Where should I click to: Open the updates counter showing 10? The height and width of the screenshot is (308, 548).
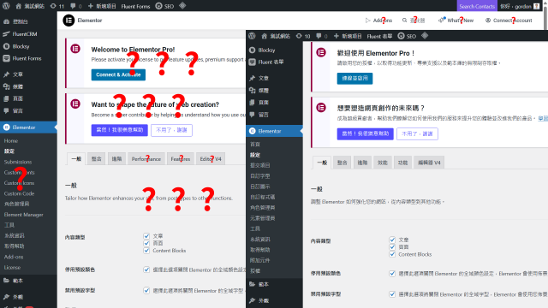pos(303,36)
